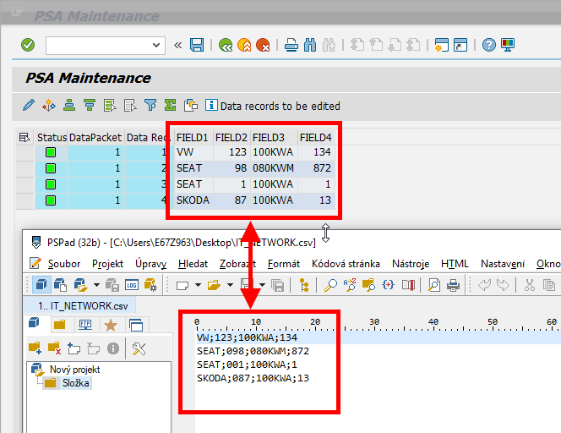Screen dimensions: 561x433
Task: Select the Složka folder in project tree
Action: 74,383
